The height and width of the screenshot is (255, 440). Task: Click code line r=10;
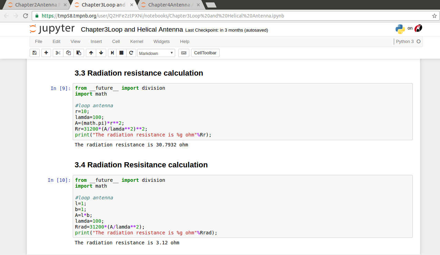(82, 111)
